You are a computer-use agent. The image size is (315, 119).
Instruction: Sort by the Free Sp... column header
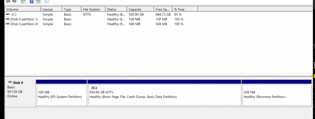pyautogui.click(x=163, y=9)
